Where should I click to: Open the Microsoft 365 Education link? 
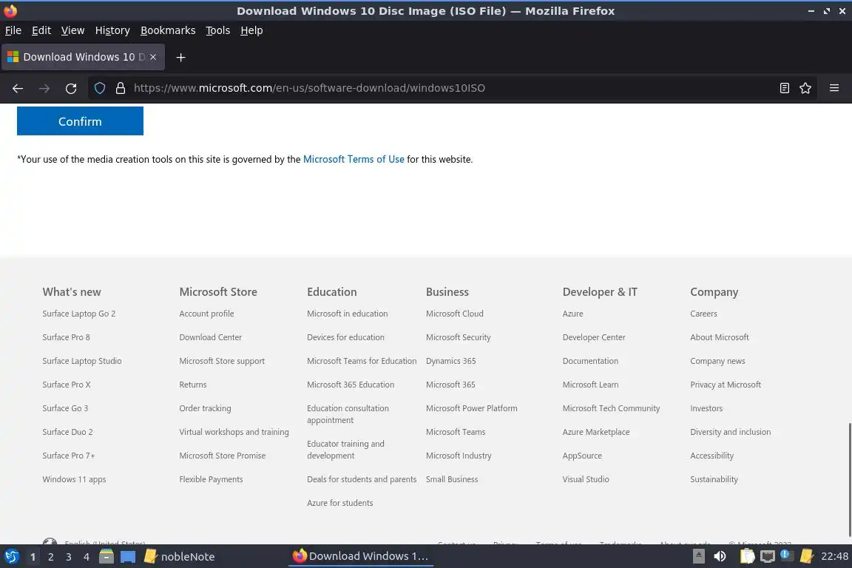[351, 385]
